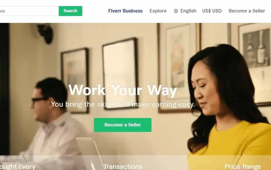This screenshot has height=170, width=271.
Task: Select the English language option
Action: (x=188, y=11)
